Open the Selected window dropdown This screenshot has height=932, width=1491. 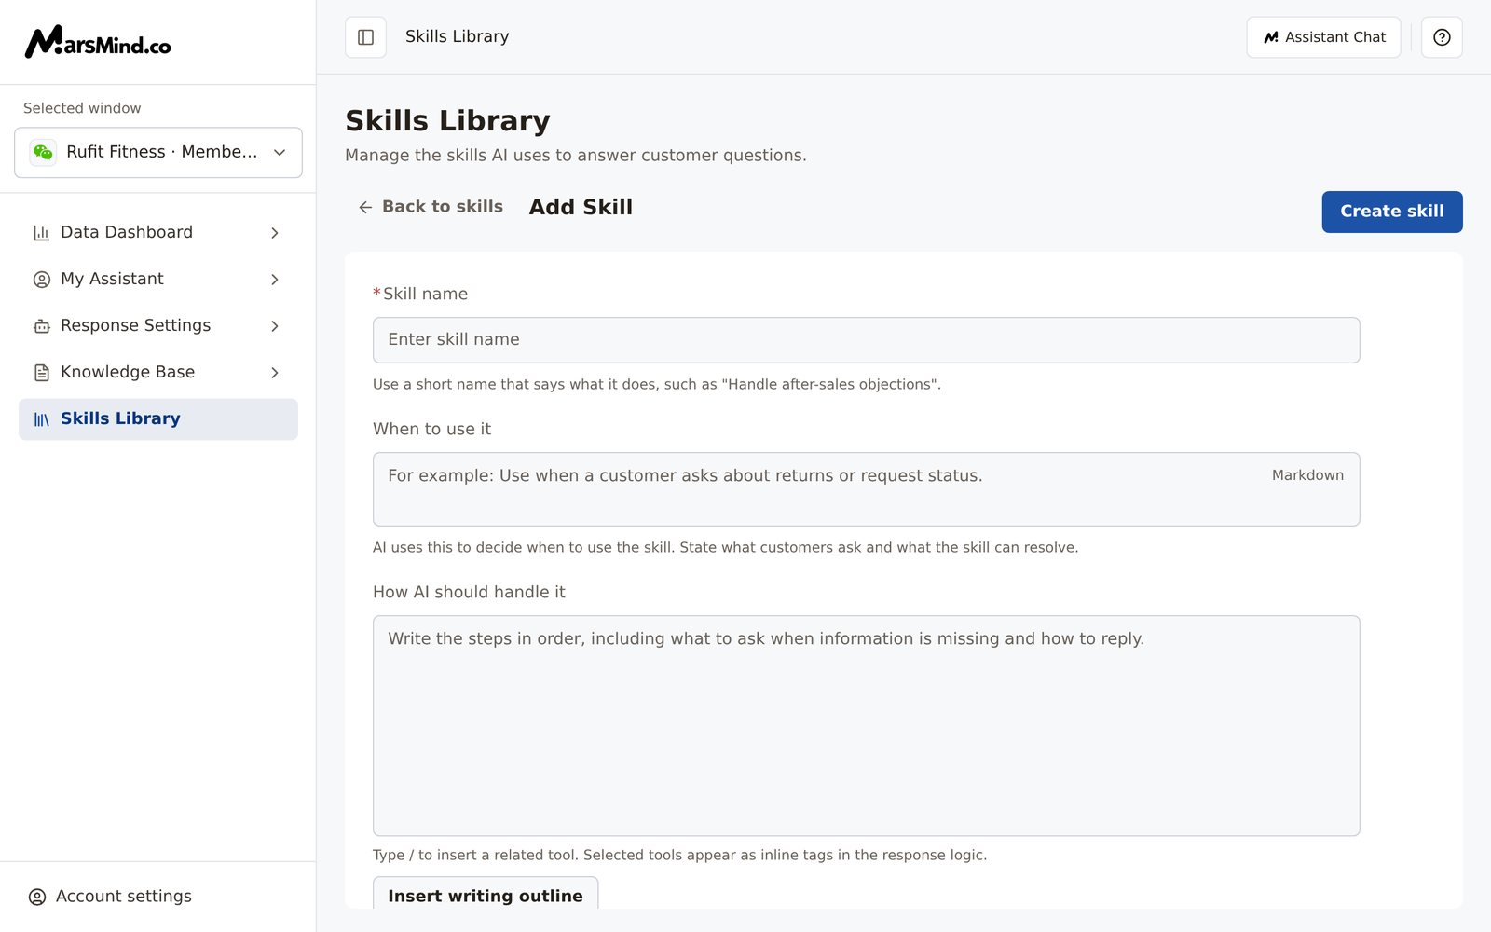coord(158,152)
